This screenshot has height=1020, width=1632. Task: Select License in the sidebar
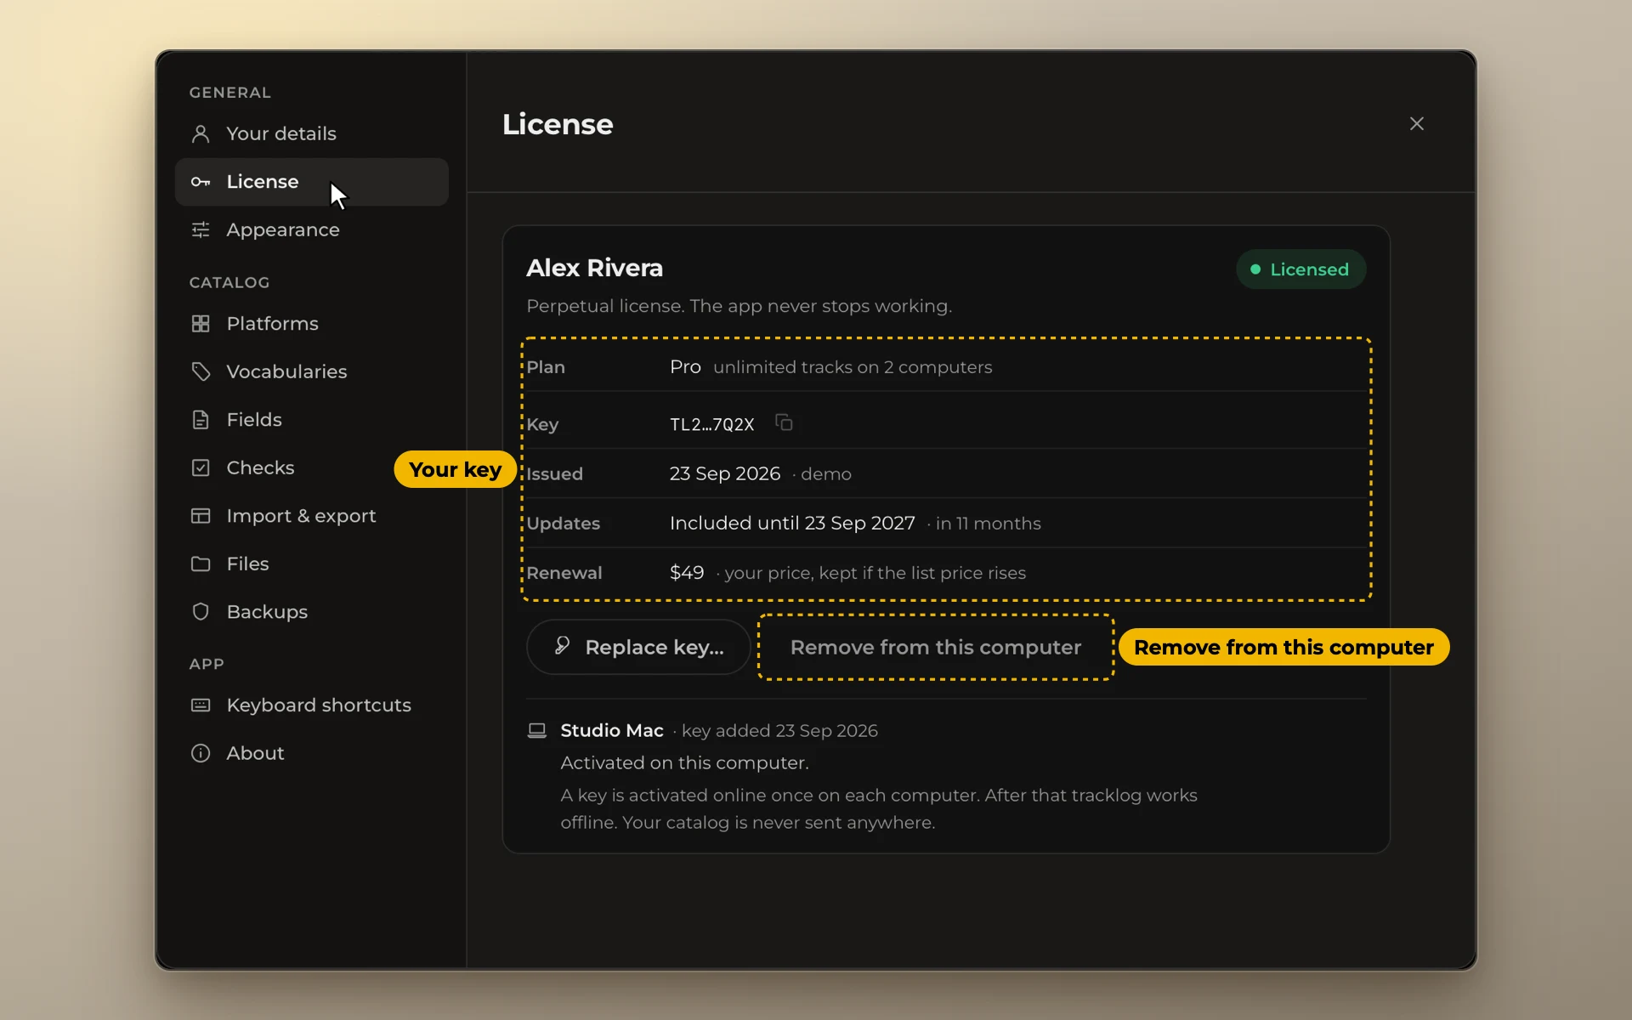[x=311, y=182]
